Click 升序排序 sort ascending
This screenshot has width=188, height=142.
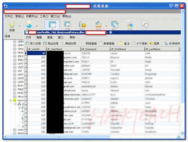[x=172, y=43]
